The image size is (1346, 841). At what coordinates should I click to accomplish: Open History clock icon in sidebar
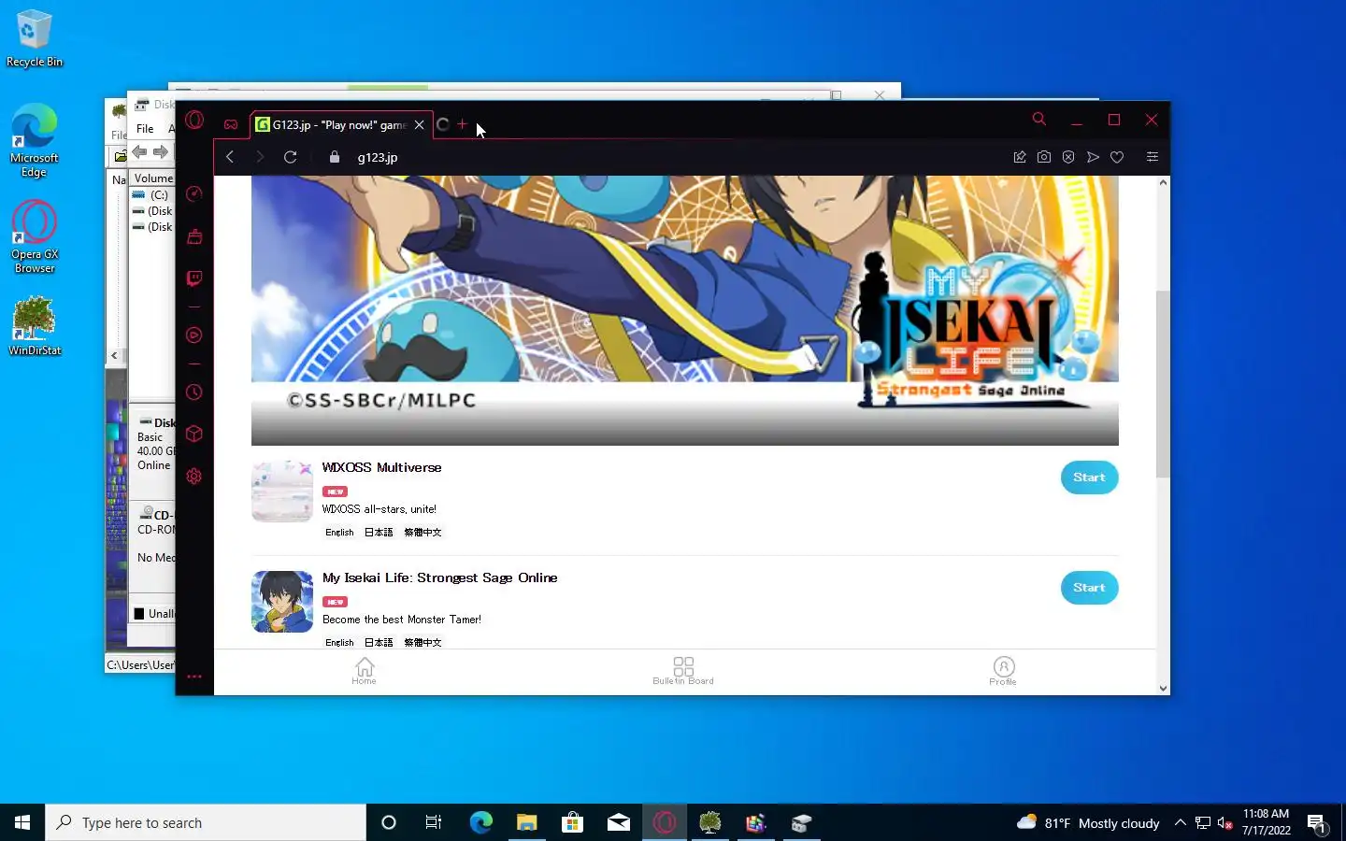pyautogui.click(x=194, y=392)
